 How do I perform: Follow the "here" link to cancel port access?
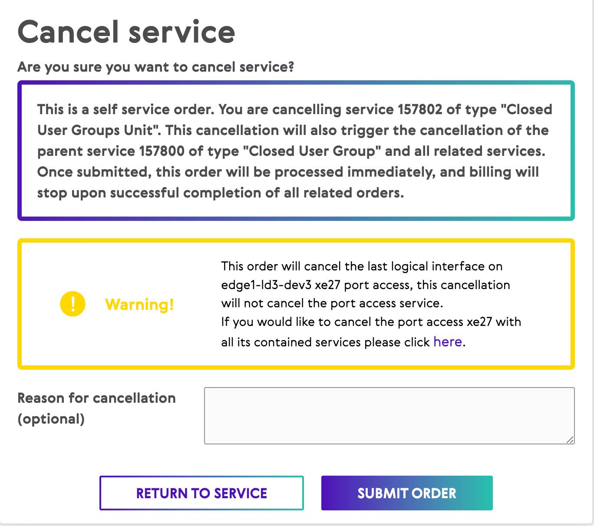pos(447,342)
